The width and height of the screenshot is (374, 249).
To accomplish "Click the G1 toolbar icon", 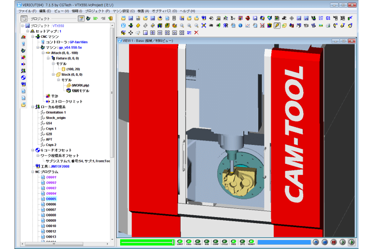I will (x=328, y=18).
